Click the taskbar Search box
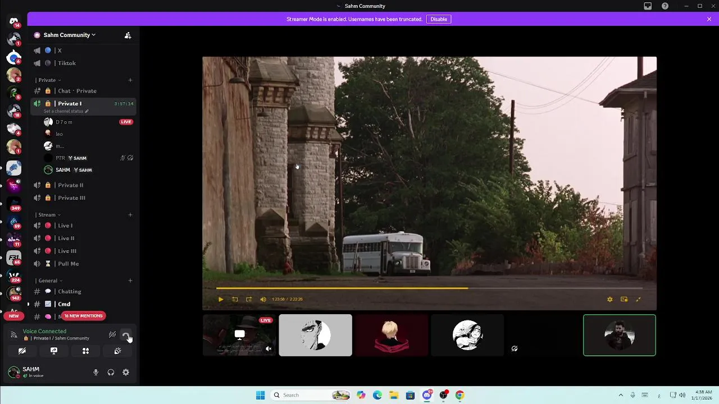The image size is (719, 404). [311, 395]
